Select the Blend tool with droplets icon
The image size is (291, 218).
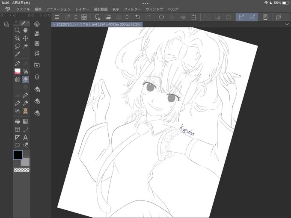coord(17,80)
